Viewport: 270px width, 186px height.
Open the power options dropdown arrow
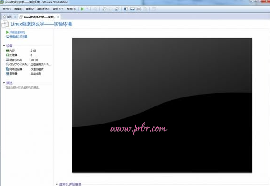87,9
